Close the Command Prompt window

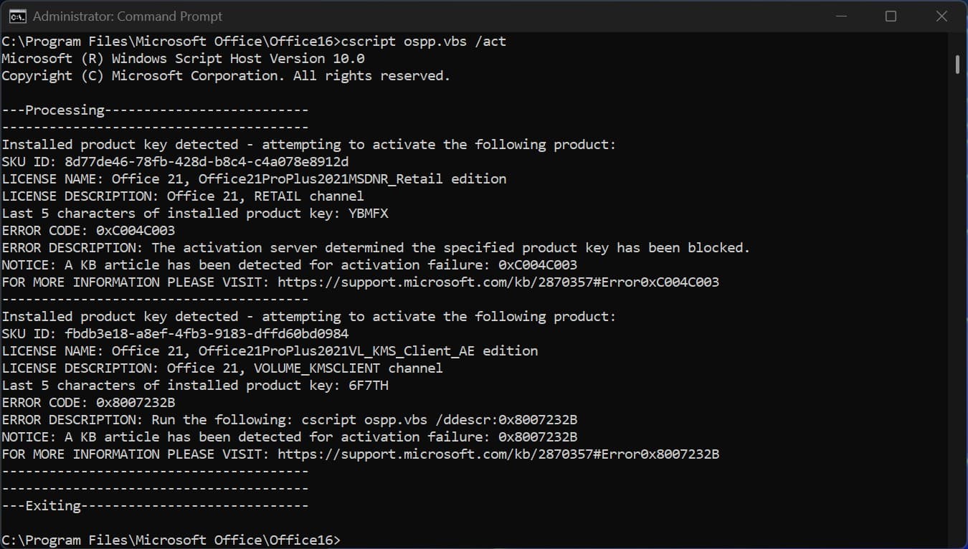(941, 16)
